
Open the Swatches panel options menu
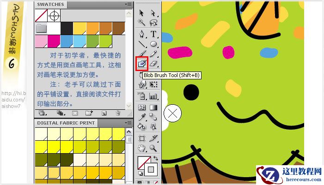[128, 4]
